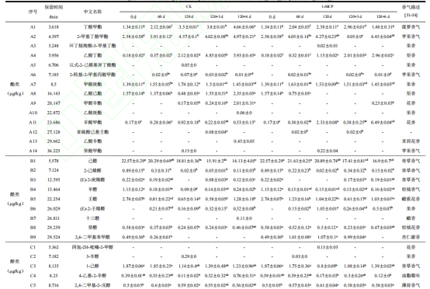Select retention time '6.706'

(x=54, y=65)
